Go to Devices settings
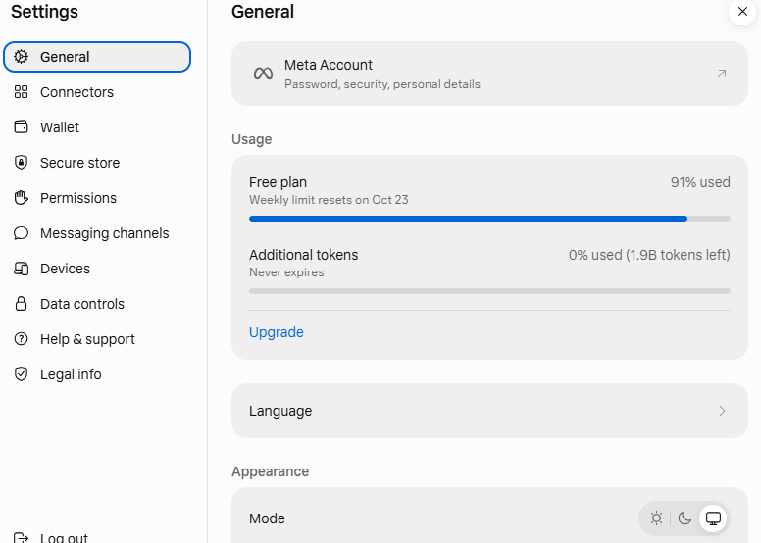Image resolution: width=761 pixels, height=543 pixels. click(97, 269)
